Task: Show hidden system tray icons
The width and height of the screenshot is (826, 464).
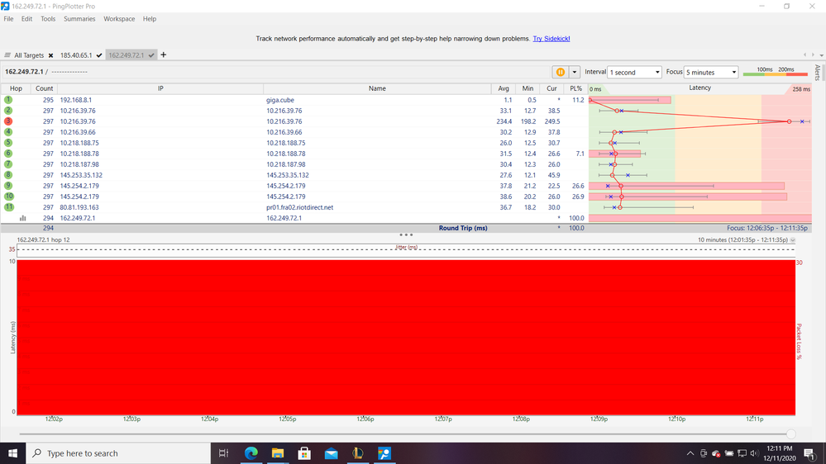Action: (x=690, y=453)
